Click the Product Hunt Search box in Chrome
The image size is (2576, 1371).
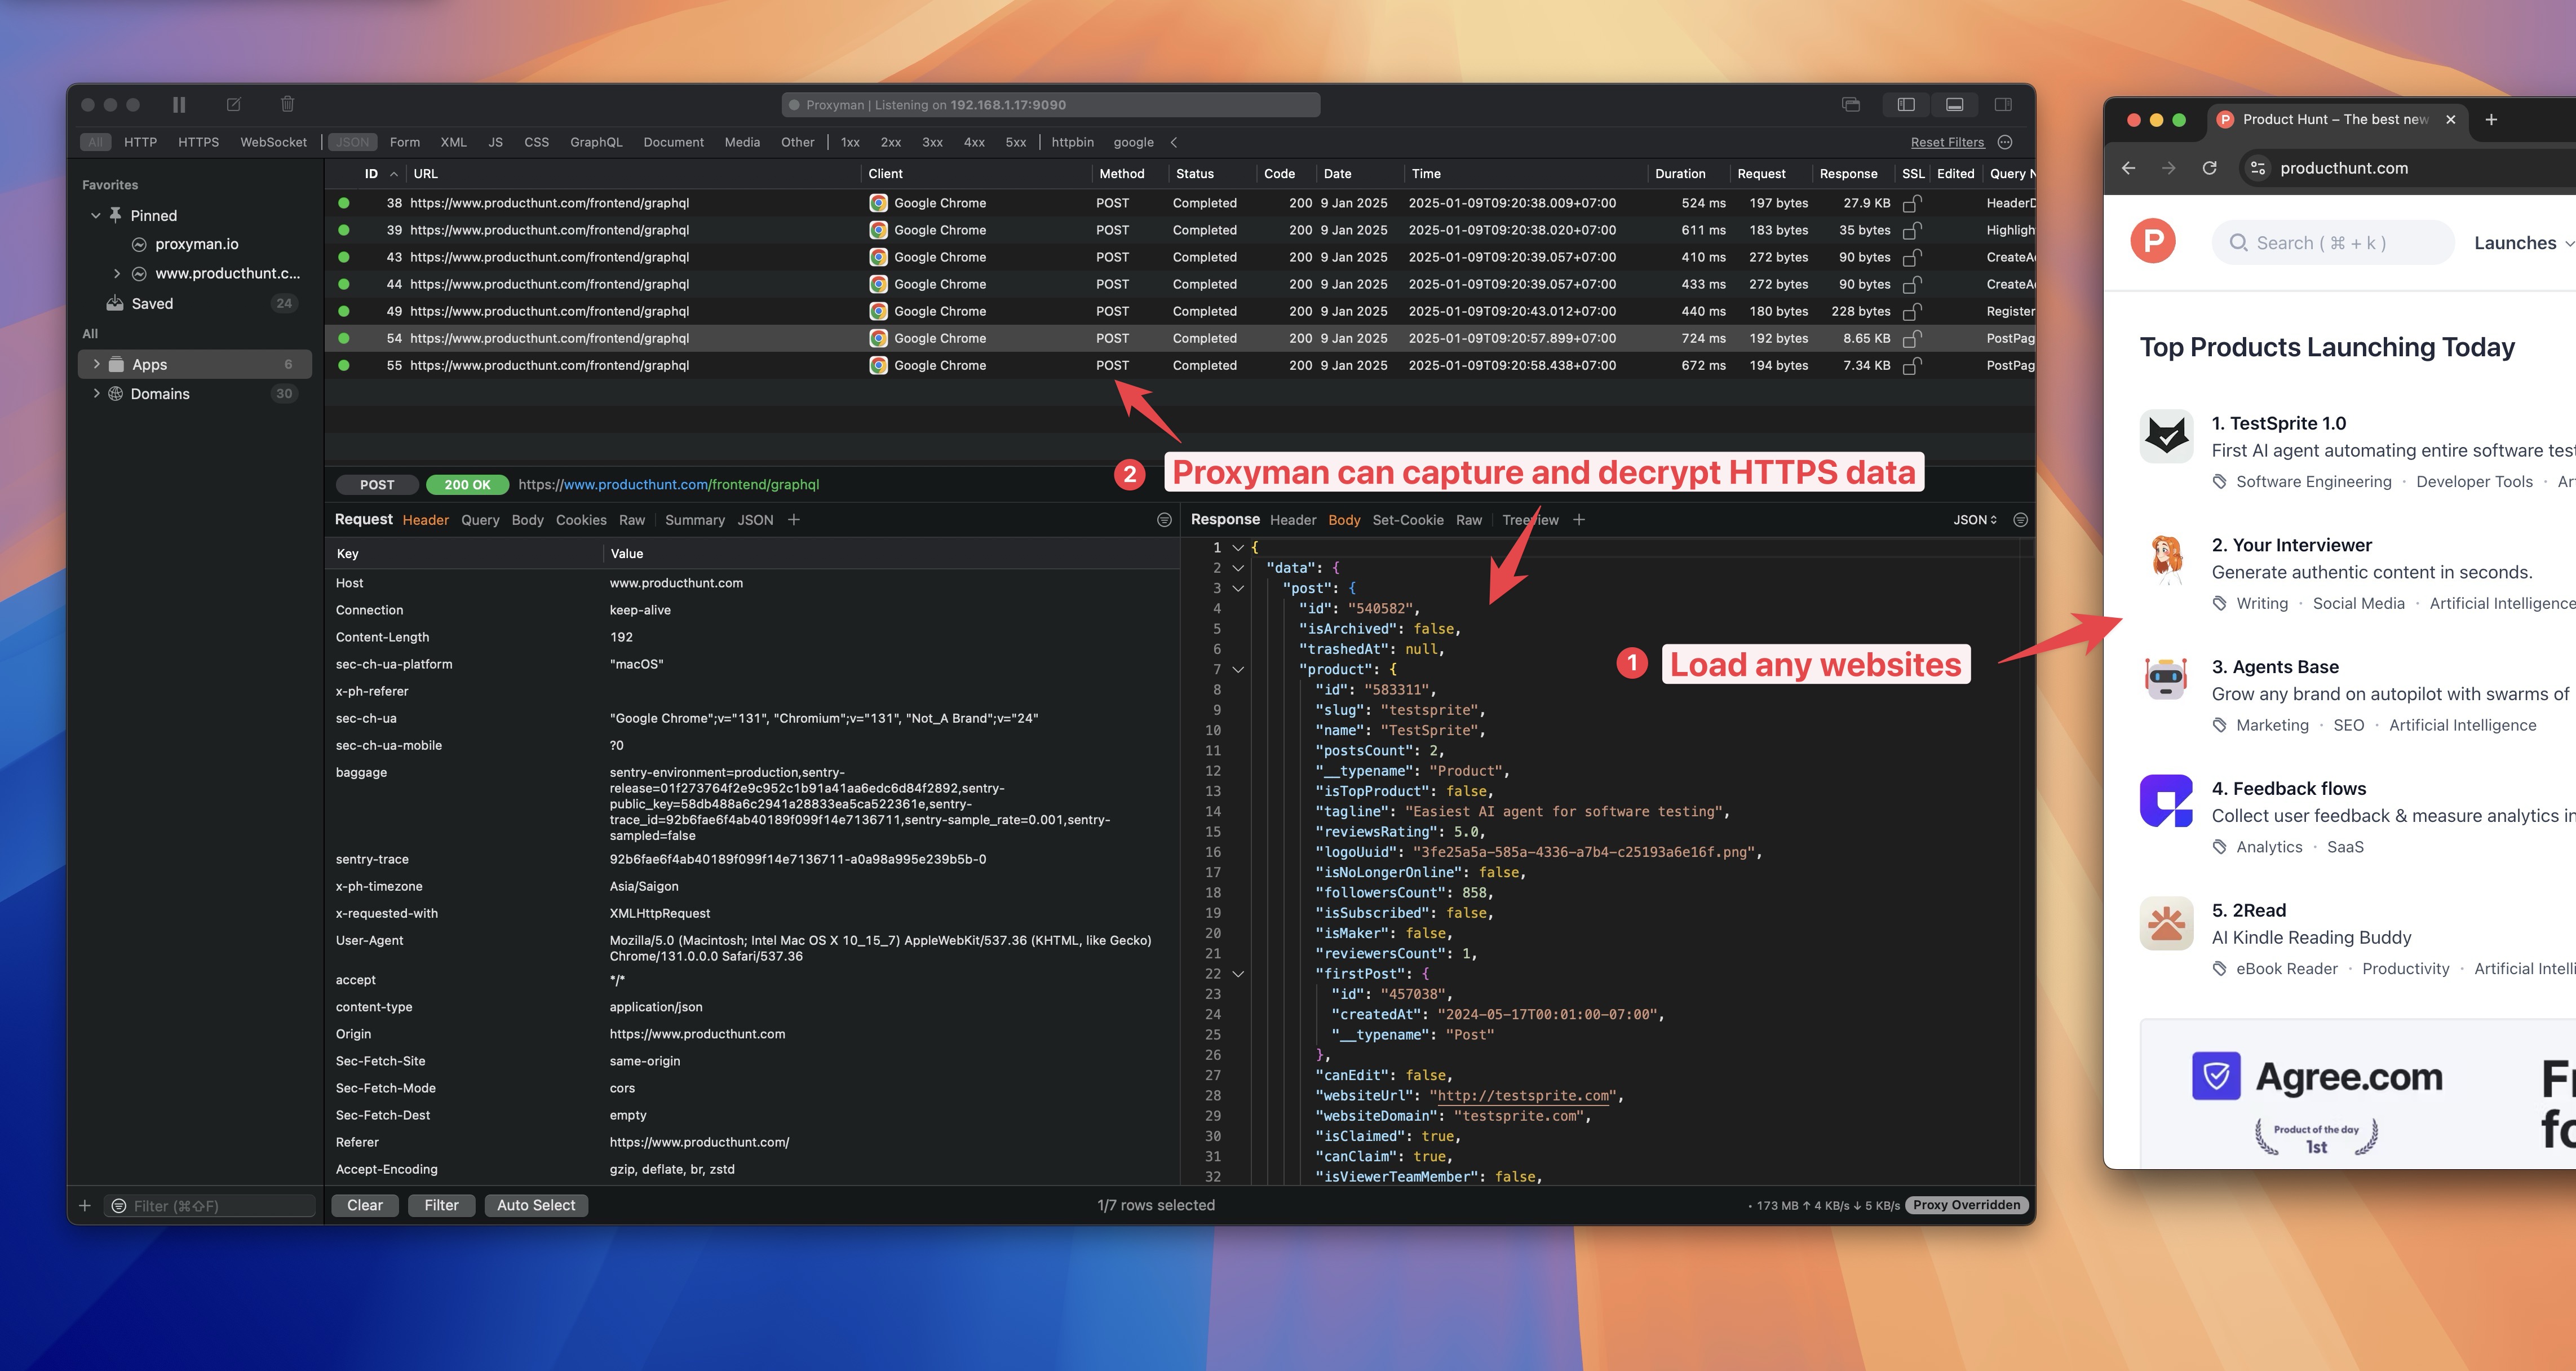[2333, 242]
